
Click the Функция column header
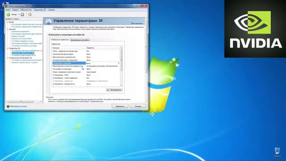pos(69,48)
